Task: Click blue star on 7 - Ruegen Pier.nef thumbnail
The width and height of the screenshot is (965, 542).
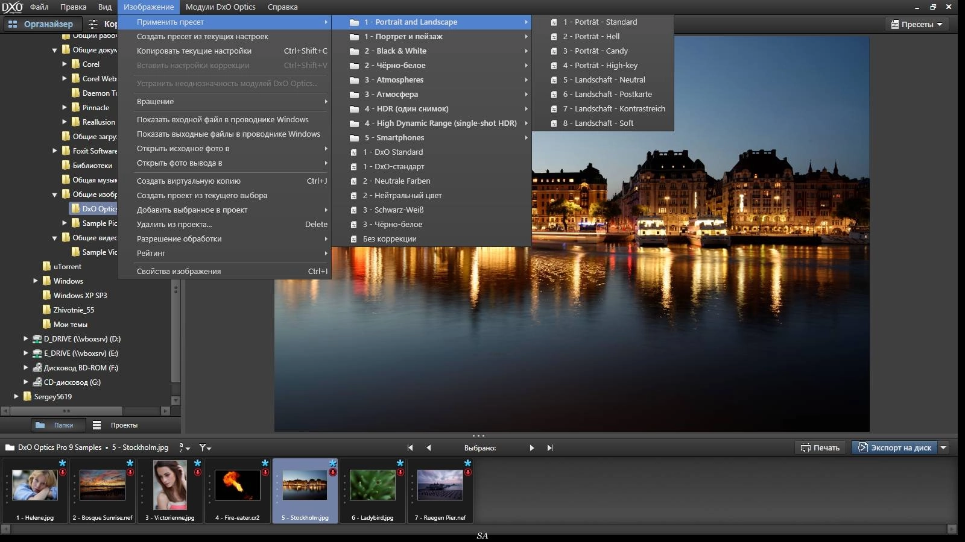Action: (468, 463)
